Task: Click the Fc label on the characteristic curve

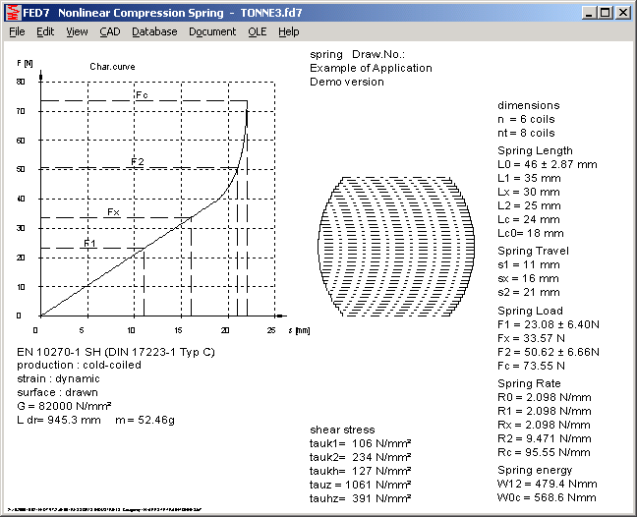Action: coord(142,94)
